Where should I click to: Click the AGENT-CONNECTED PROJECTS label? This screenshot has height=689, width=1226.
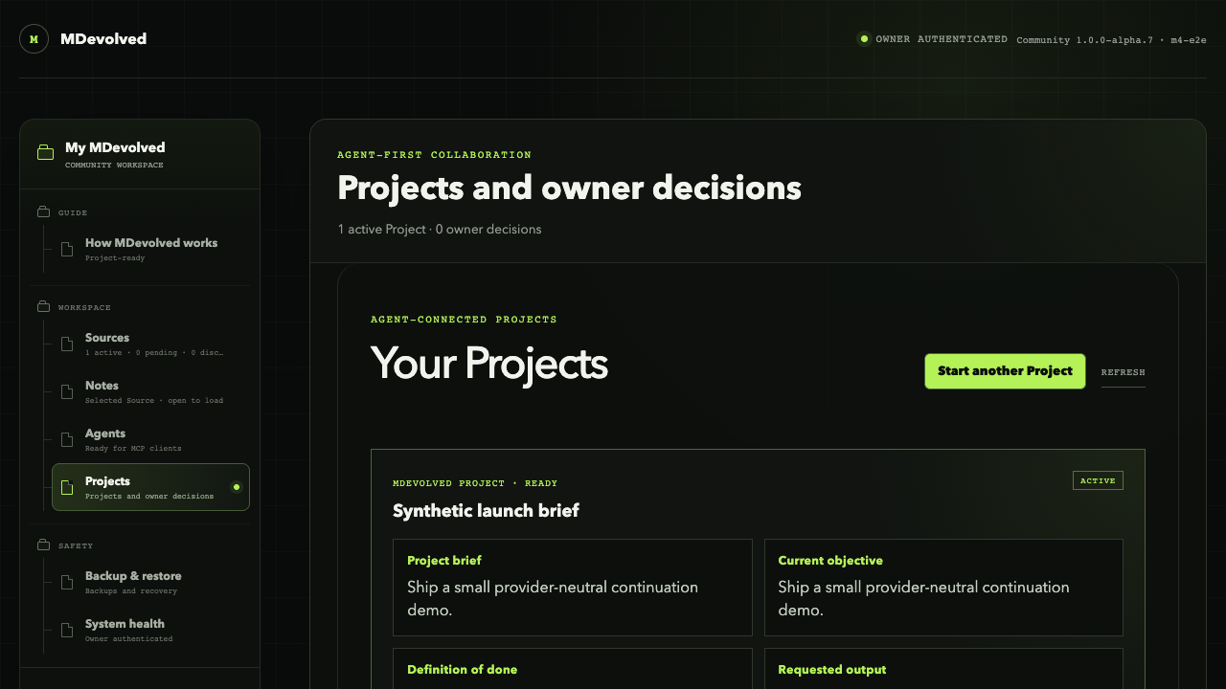tap(464, 320)
